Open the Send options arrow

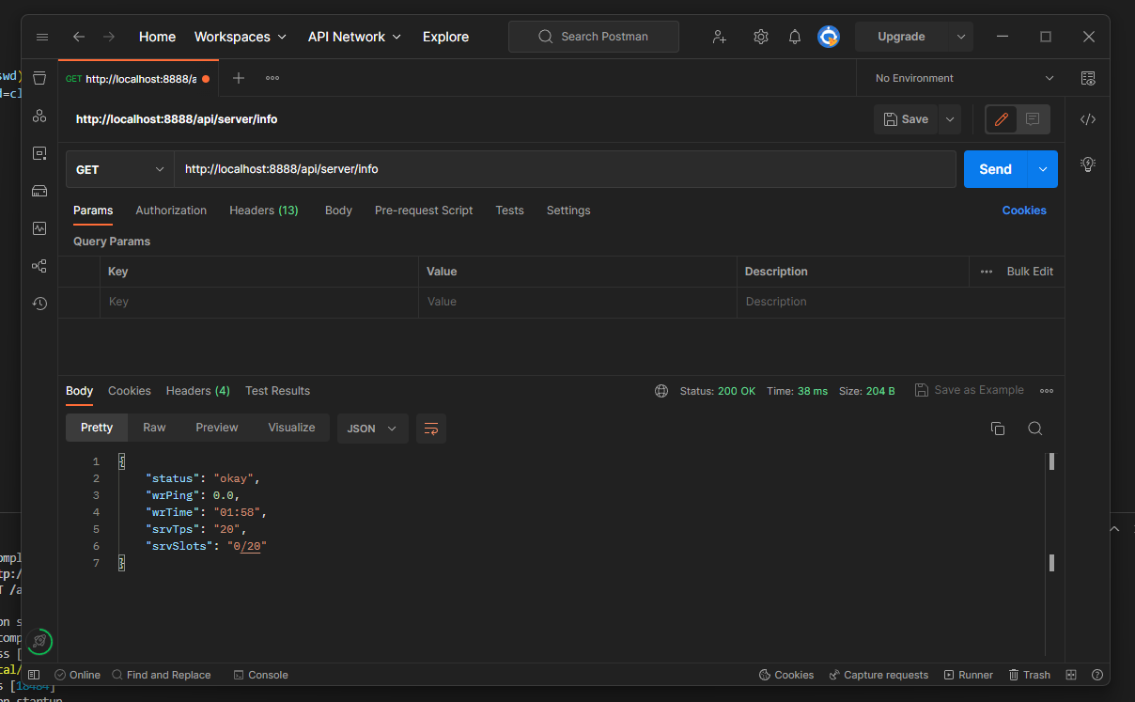[1043, 169]
